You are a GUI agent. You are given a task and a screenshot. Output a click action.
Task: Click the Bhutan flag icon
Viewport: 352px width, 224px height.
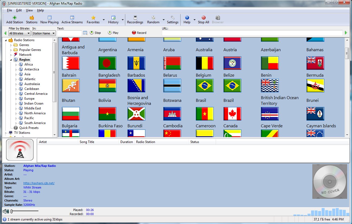tap(71, 86)
